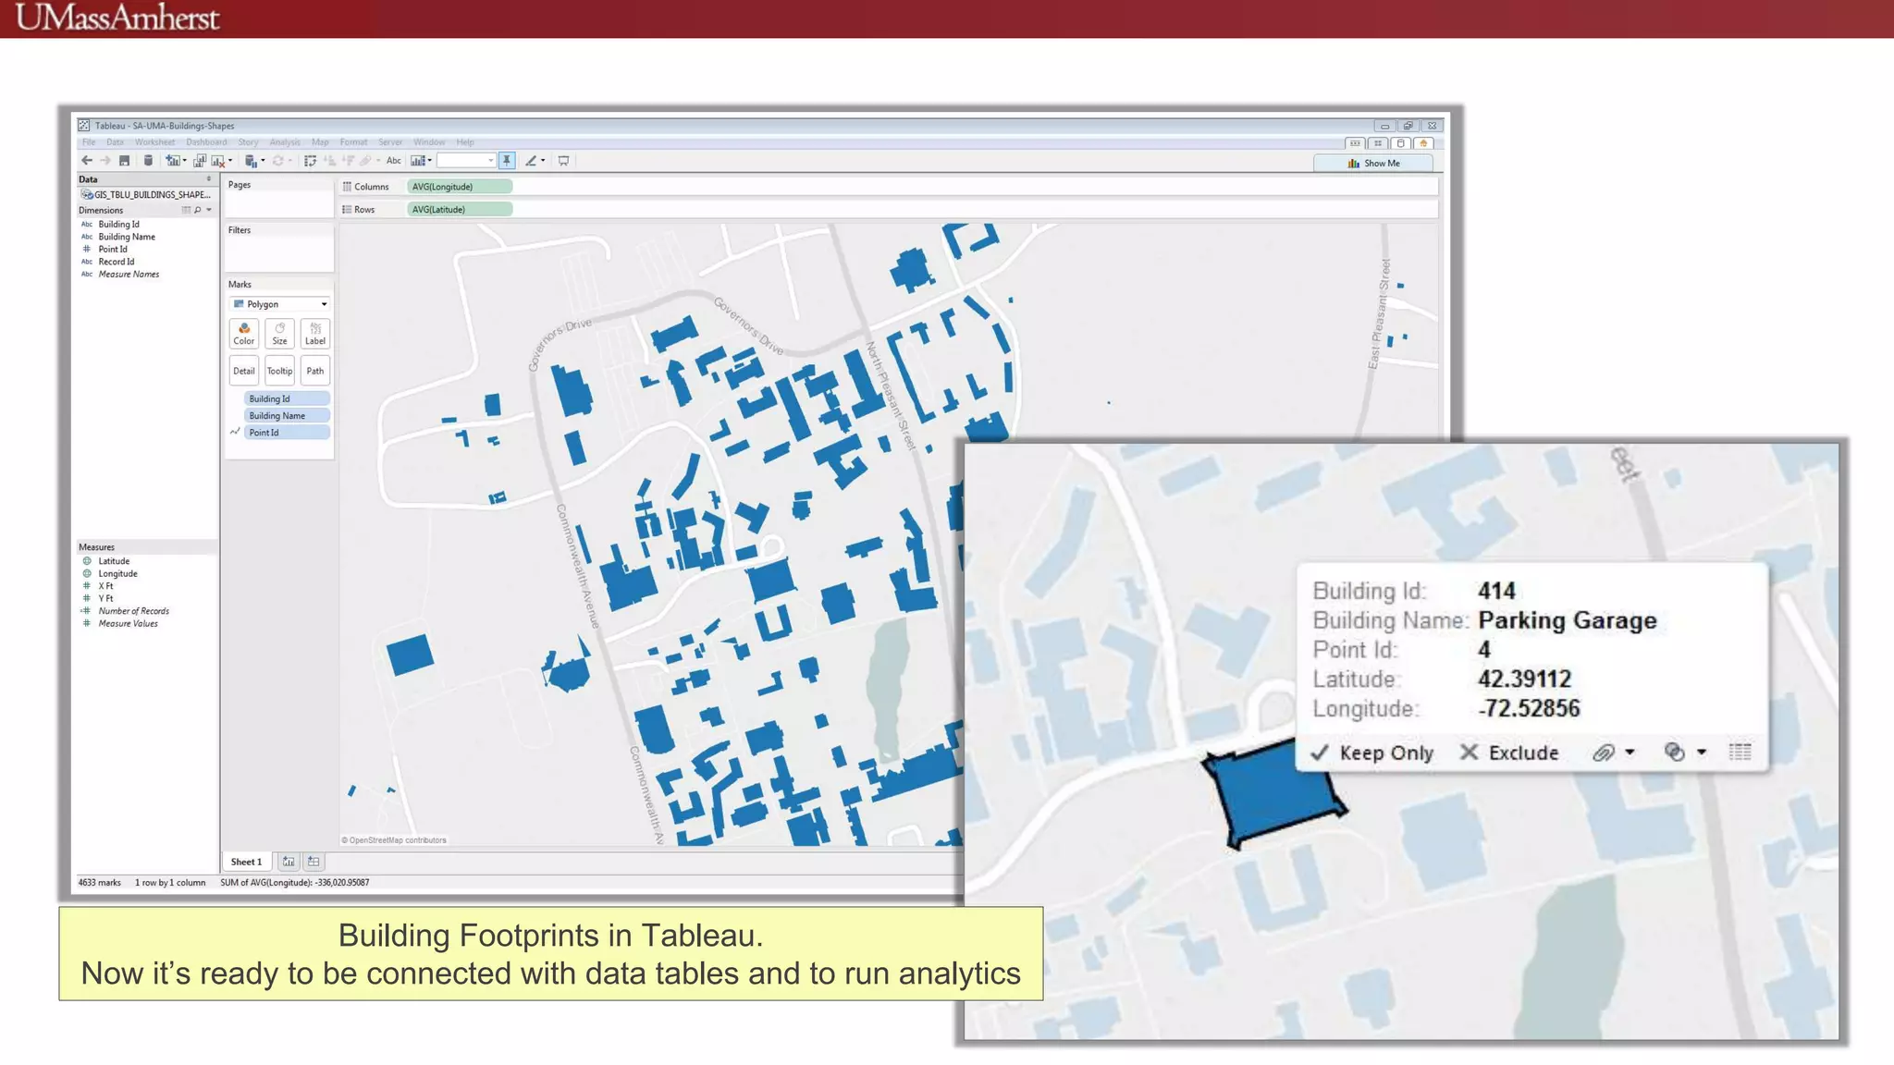Click the Size button on the Marks card

(x=279, y=334)
